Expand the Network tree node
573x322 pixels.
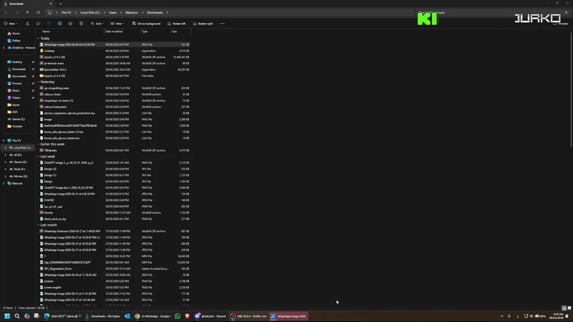(4, 183)
